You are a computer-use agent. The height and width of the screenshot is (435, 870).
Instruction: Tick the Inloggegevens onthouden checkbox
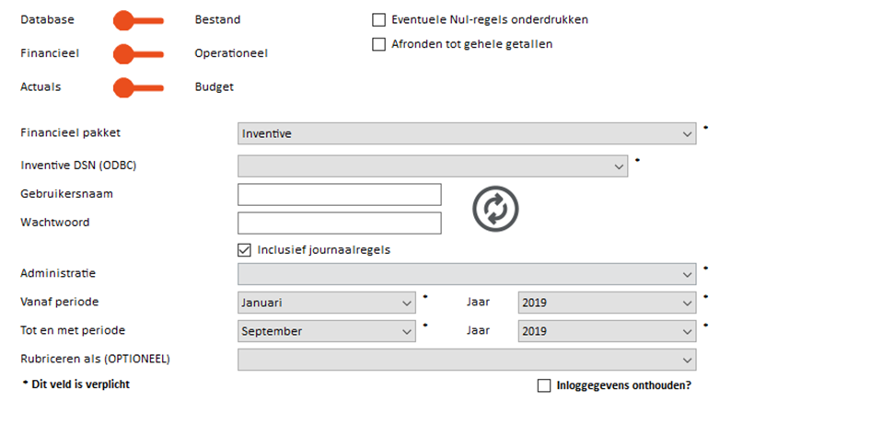click(x=544, y=385)
